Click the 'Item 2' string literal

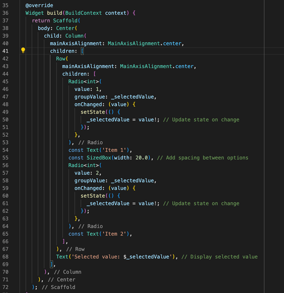click(x=114, y=234)
